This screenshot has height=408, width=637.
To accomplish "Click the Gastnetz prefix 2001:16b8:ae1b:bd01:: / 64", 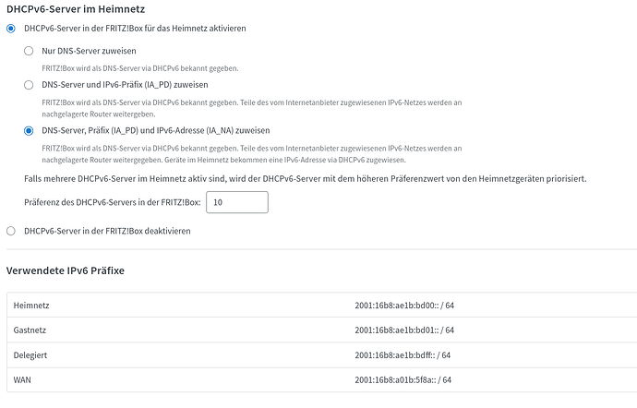I will tap(404, 330).
